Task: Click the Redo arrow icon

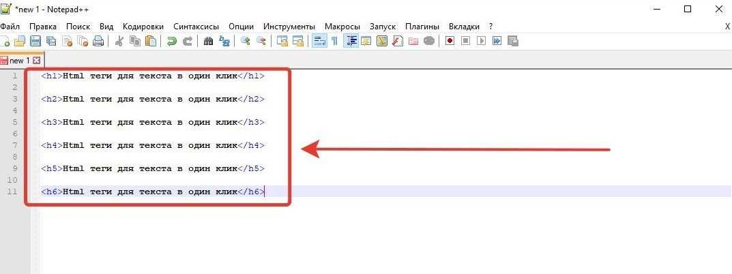Action: pyautogui.click(x=187, y=41)
